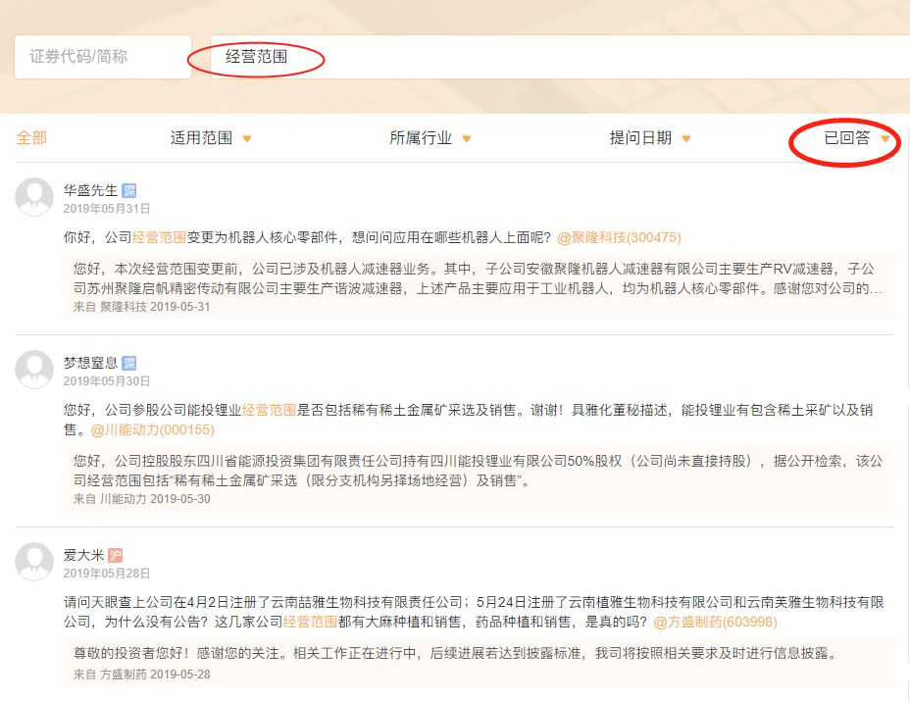Click the 证券代码/简称 search input

(x=103, y=57)
